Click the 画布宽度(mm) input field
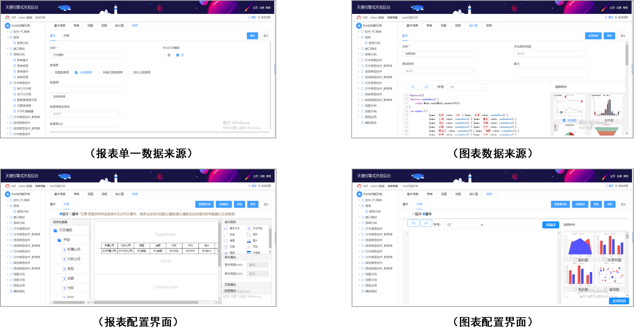This screenshot has width=634, height=332. coord(258,265)
